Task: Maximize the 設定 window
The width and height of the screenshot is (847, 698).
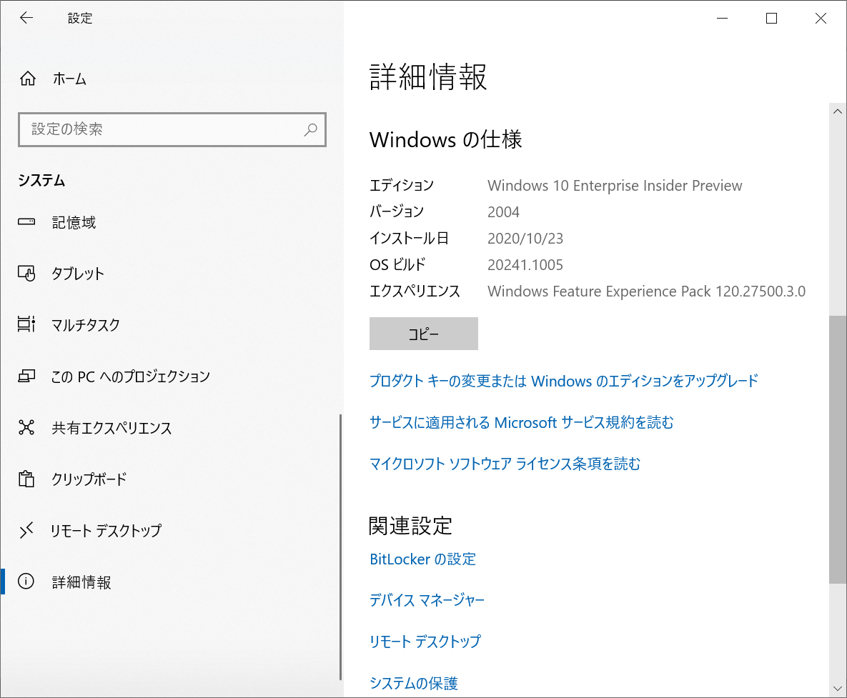Action: (771, 18)
